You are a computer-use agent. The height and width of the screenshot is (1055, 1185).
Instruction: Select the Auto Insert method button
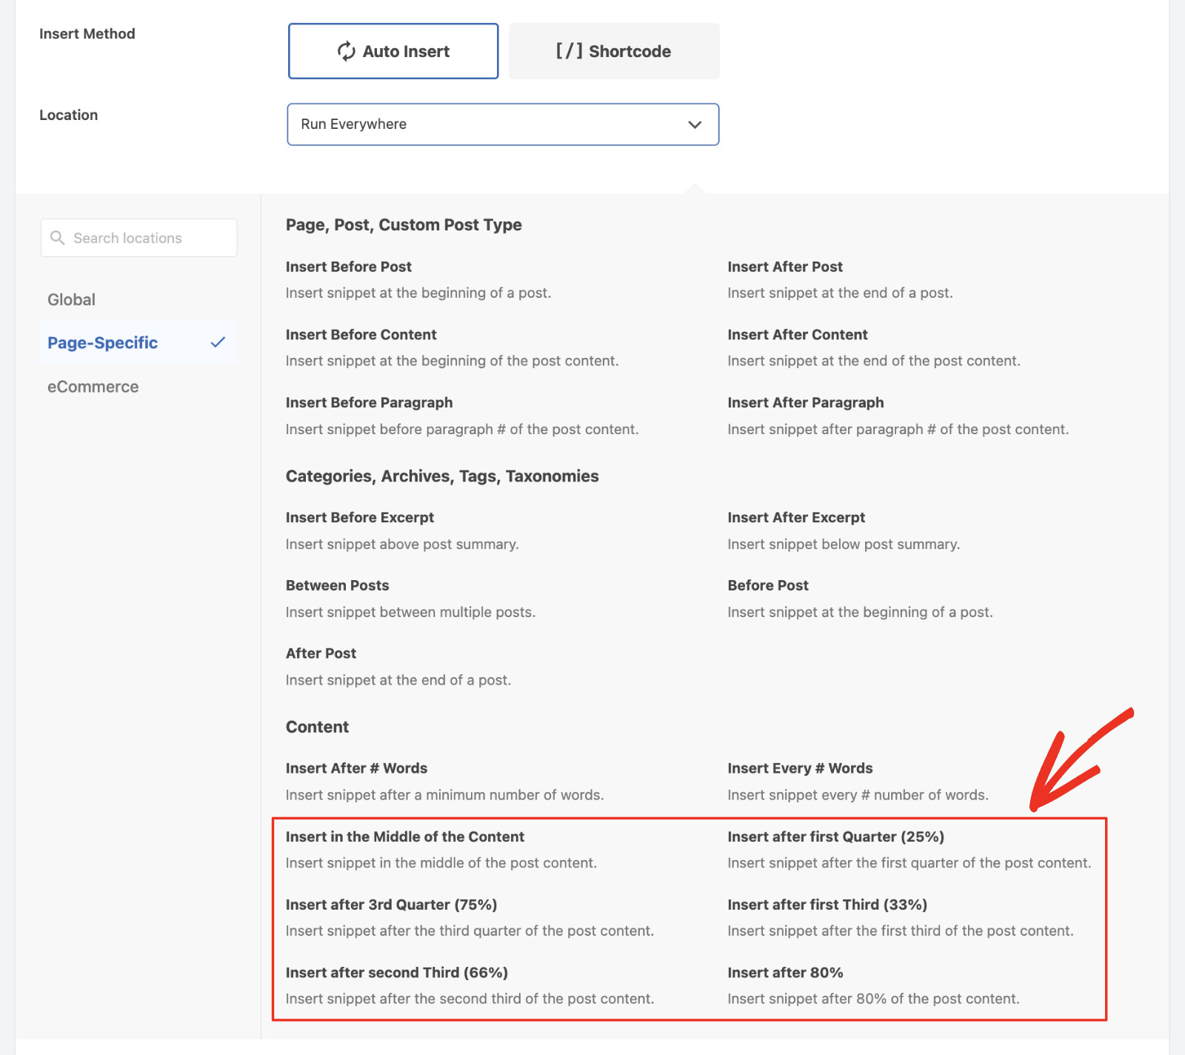click(393, 51)
